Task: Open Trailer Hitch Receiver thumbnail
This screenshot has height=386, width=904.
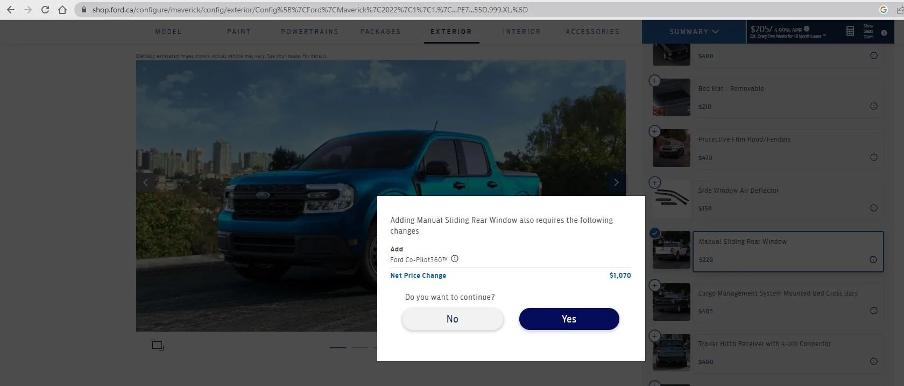Action: coord(672,352)
